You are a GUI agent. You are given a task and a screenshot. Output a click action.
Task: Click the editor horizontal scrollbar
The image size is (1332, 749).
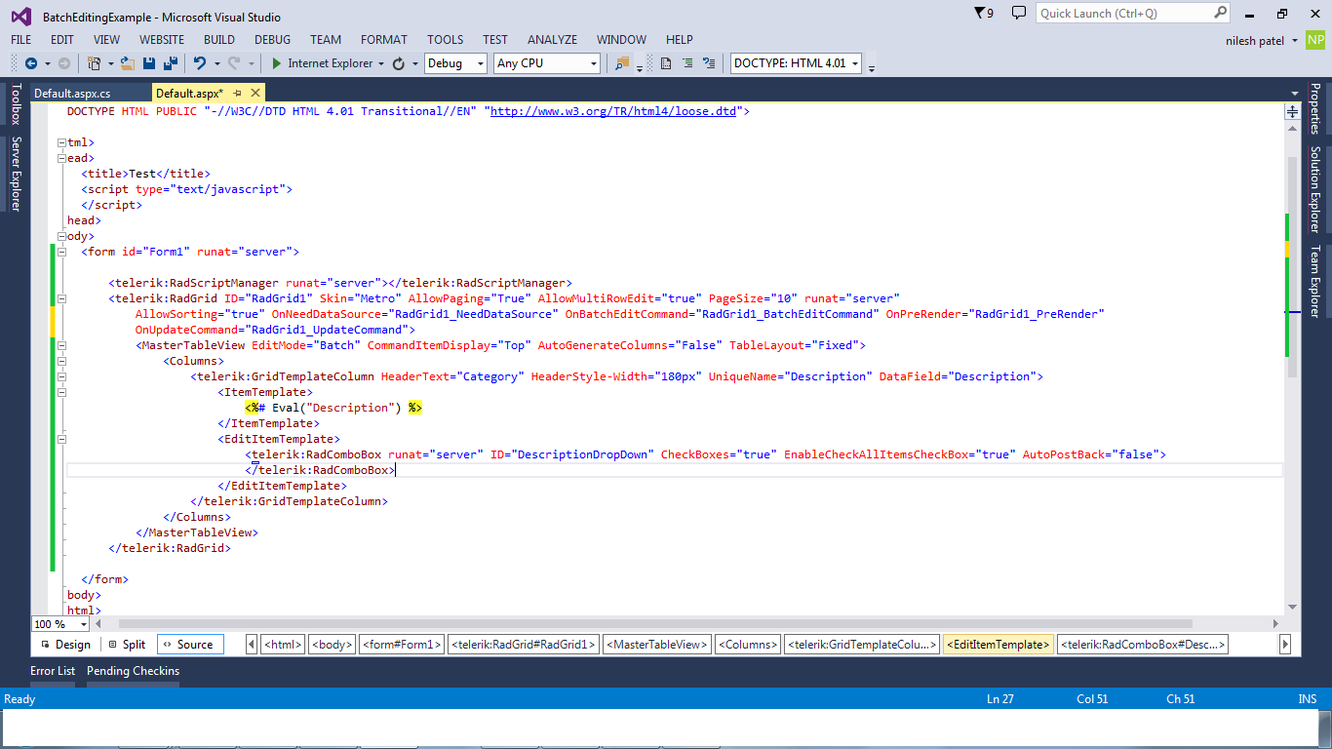pos(655,623)
